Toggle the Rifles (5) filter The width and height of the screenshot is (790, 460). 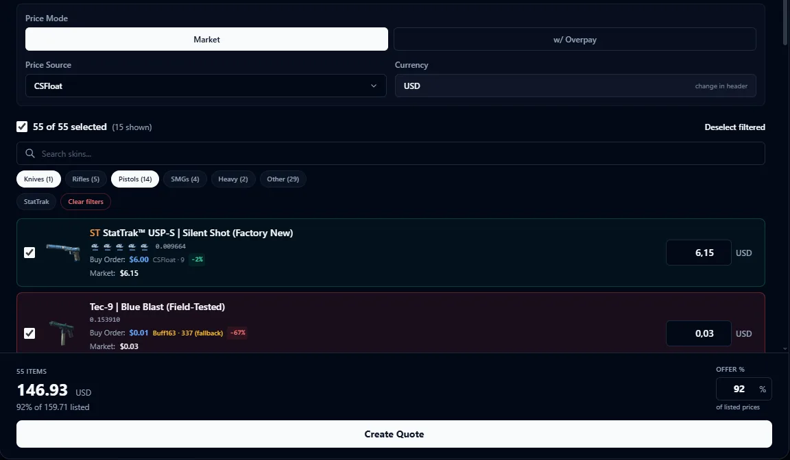coord(86,179)
